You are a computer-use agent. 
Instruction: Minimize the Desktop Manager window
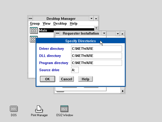[91, 19]
